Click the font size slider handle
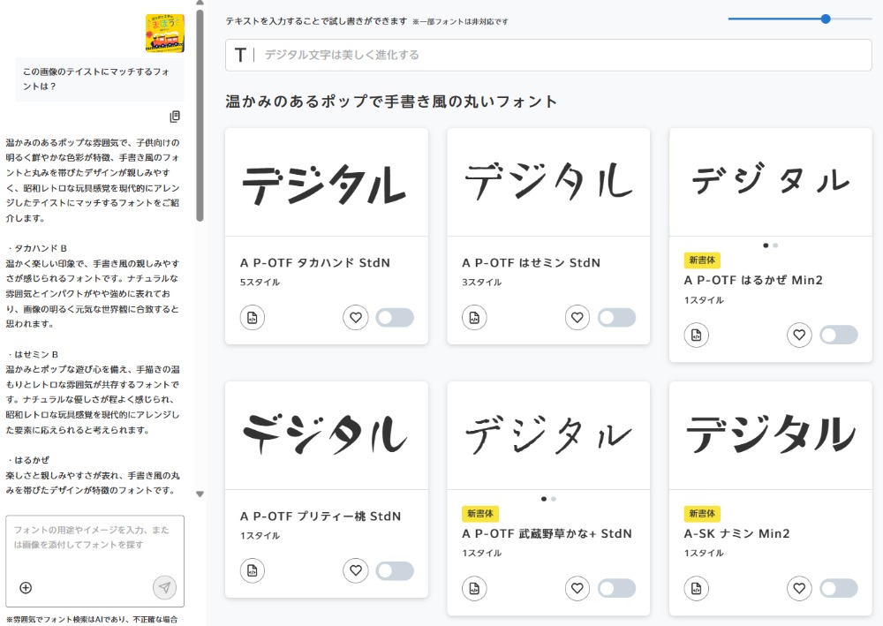 (x=826, y=19)
